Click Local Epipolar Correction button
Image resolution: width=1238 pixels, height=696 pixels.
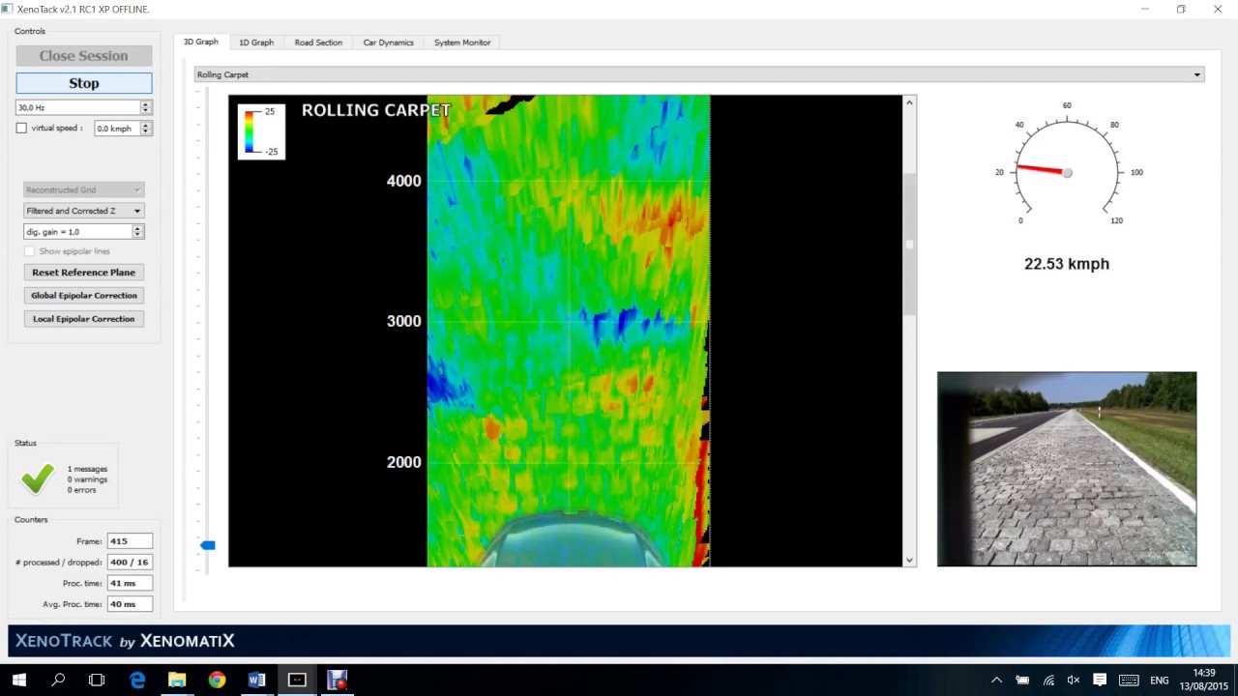[84, 319]
